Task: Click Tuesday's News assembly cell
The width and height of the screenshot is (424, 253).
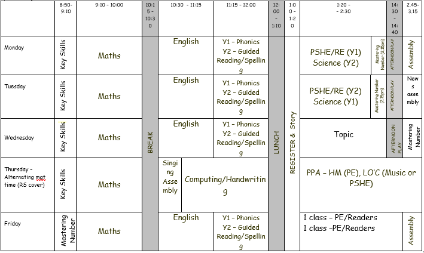Action: (x=413, y=97)
